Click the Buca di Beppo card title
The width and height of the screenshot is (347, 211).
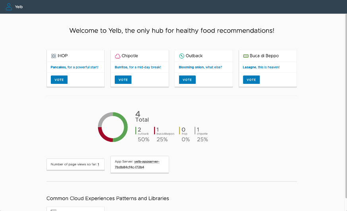pyautogui.click(x=264, y=56)
